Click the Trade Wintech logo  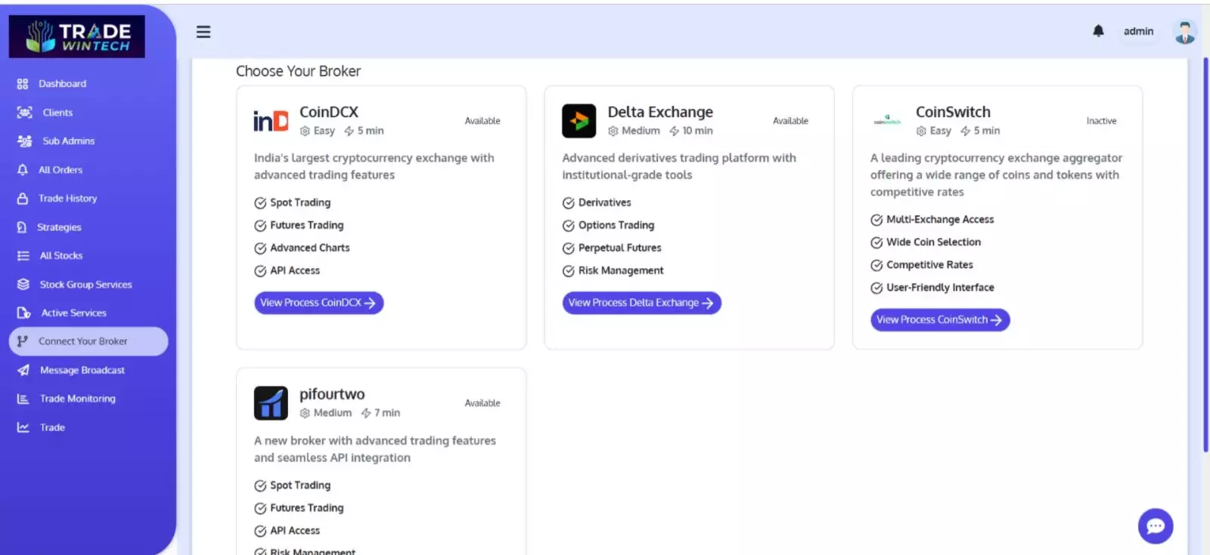[77, 36]
